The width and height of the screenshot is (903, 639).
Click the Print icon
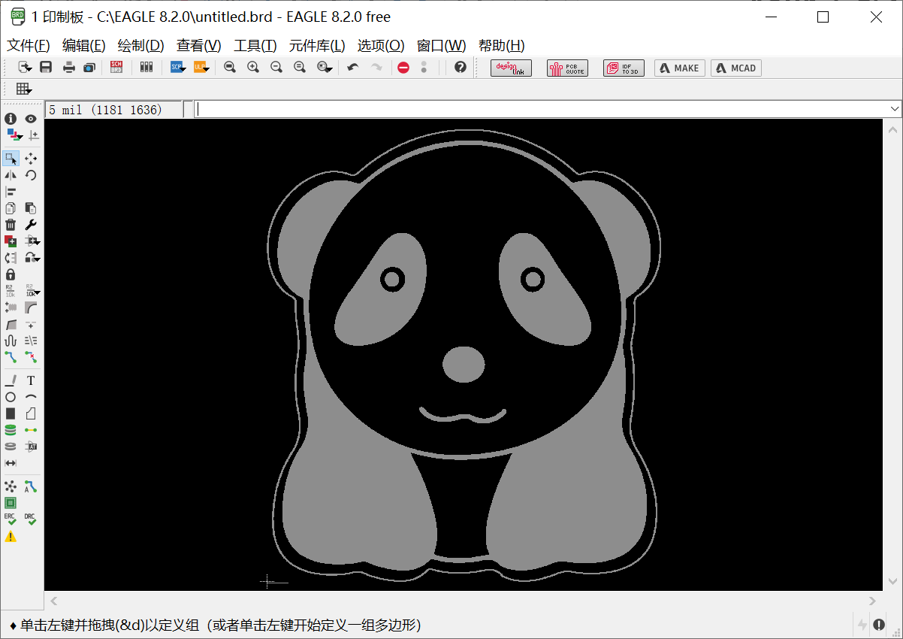(x=69, y=67)
